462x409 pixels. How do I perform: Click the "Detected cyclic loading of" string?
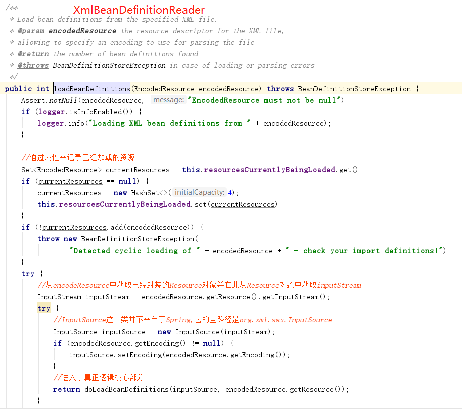[135, 251]
